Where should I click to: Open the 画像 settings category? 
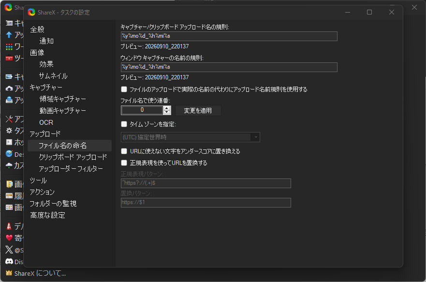click(37, 52)
